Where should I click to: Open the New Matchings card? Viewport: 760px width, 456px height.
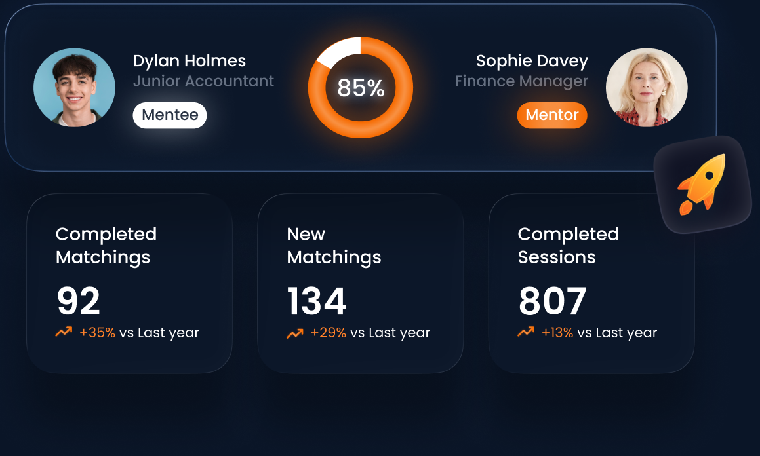point(360,283)
